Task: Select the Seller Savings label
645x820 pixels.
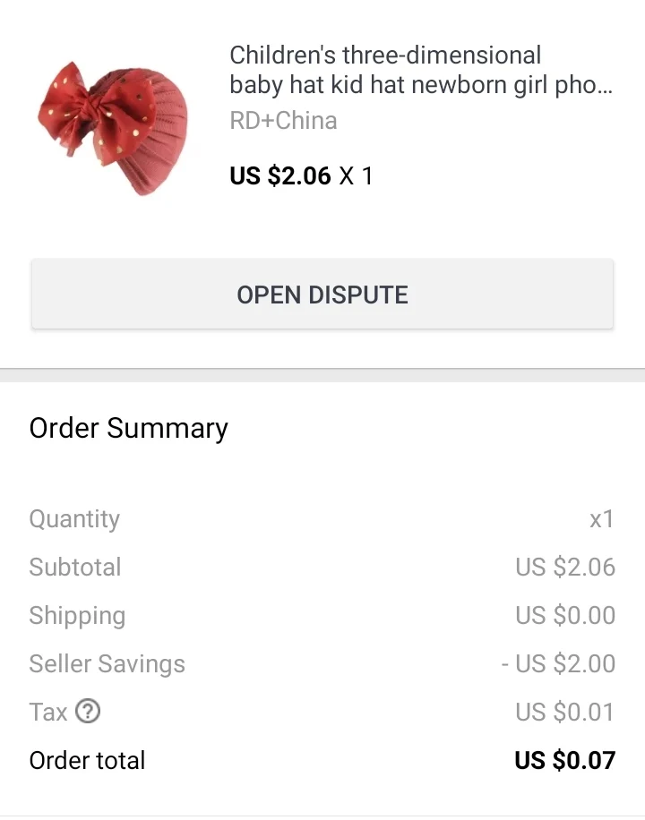Action: click(x=107, y=663)
